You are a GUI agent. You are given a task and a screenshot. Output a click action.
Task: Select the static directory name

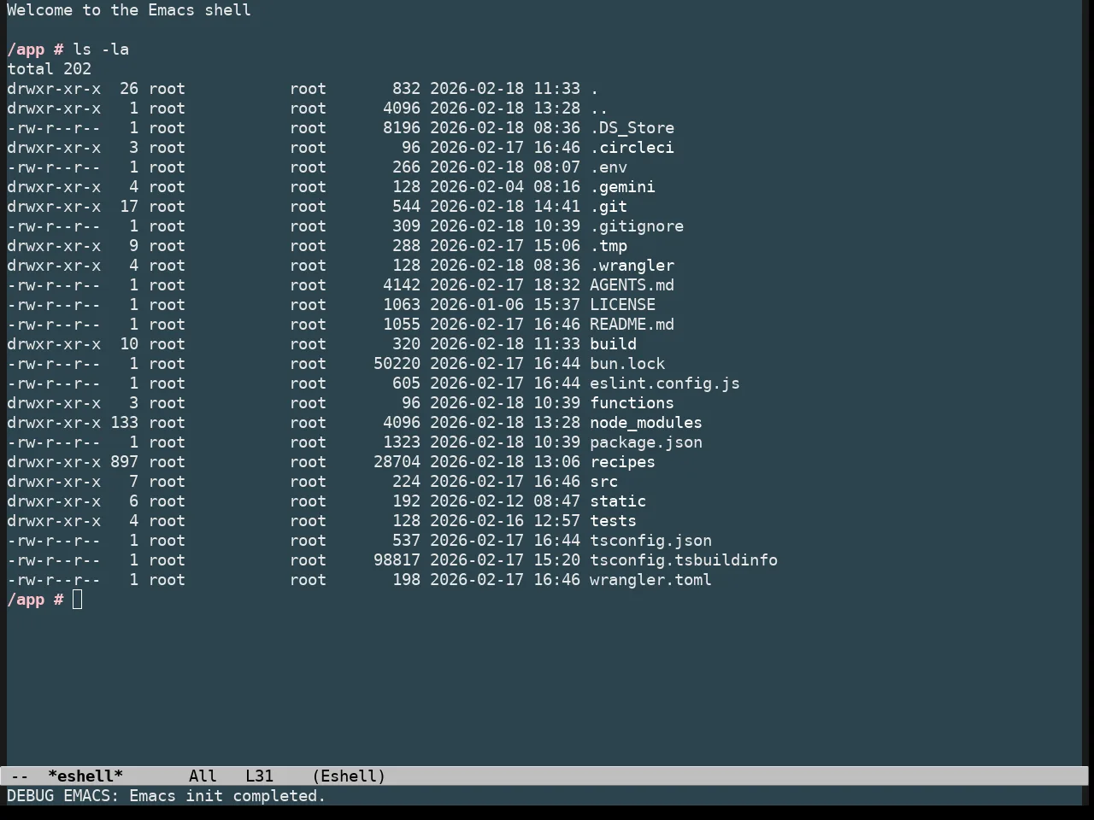click(618, 501)
